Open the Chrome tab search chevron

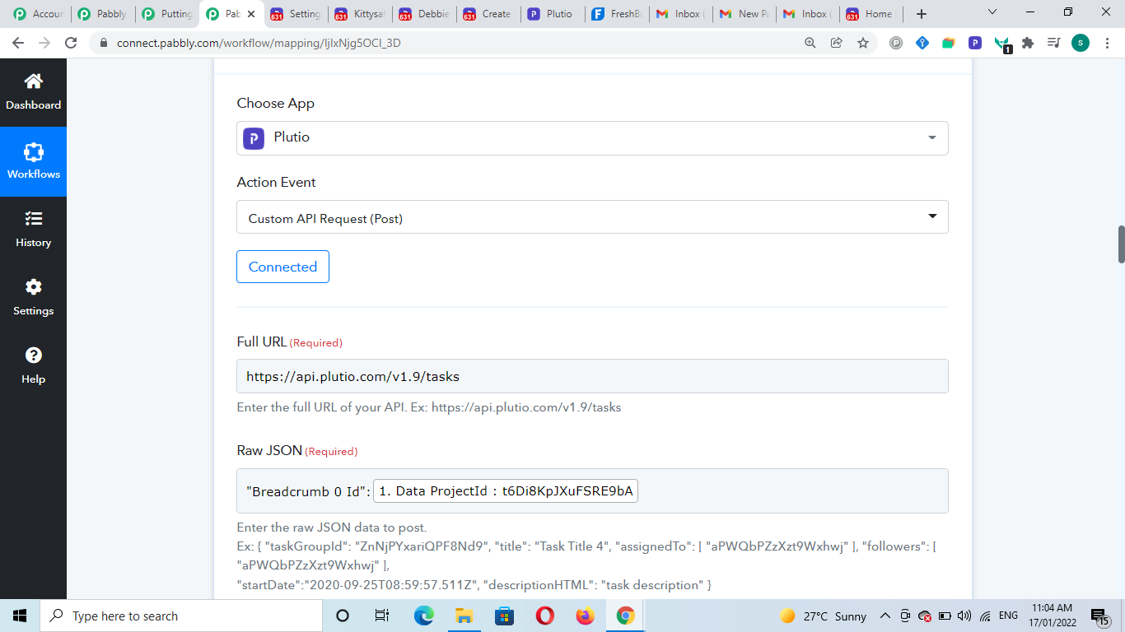(992, 13)
